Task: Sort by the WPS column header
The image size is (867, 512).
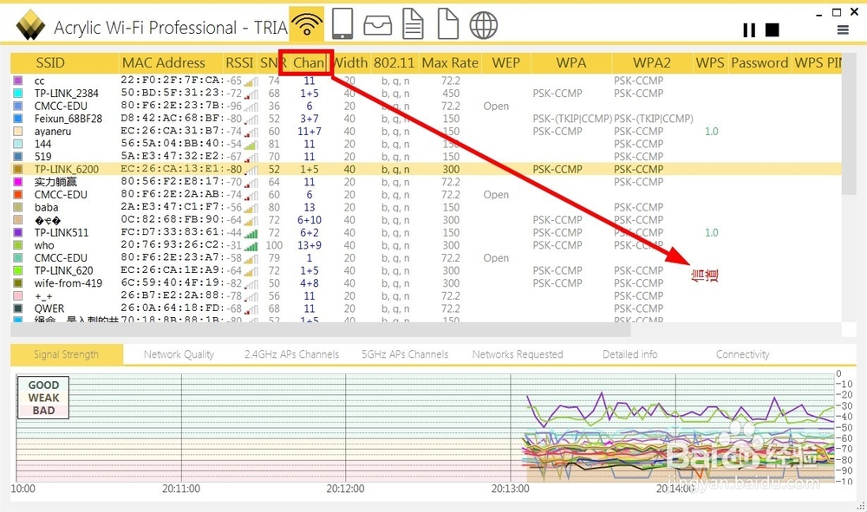Action: point(710,63)
